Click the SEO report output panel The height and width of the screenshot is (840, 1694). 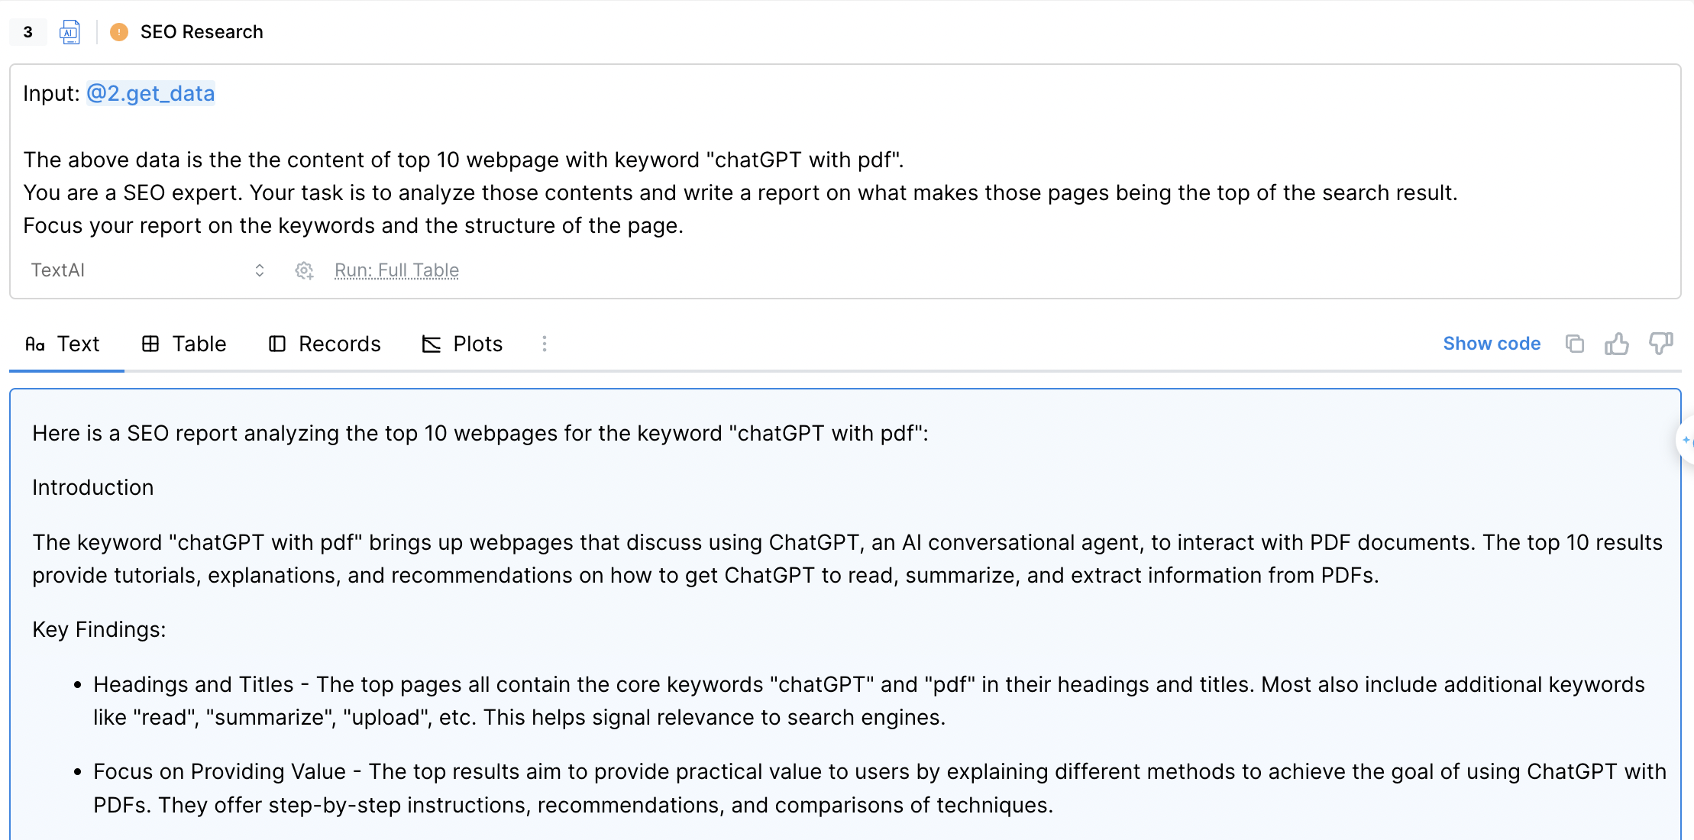click(x=840, y=611)
